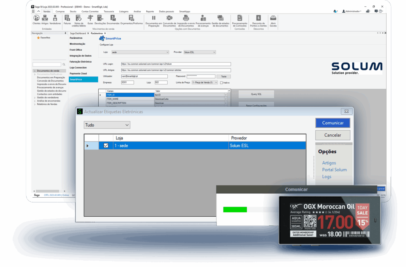The width and height of the screenshot is (406, 267).
Task: Select Loja Connection in parameters menu
Action: [x=78, y=68]
